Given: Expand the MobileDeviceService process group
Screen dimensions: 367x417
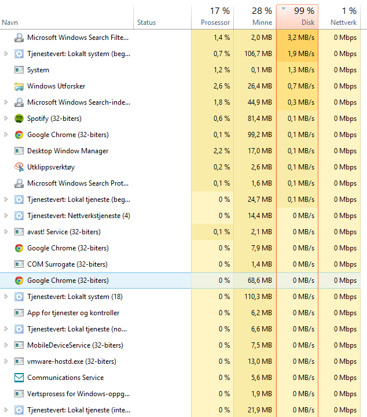Looking at the screenshot, I should click(x=6, y=345).
